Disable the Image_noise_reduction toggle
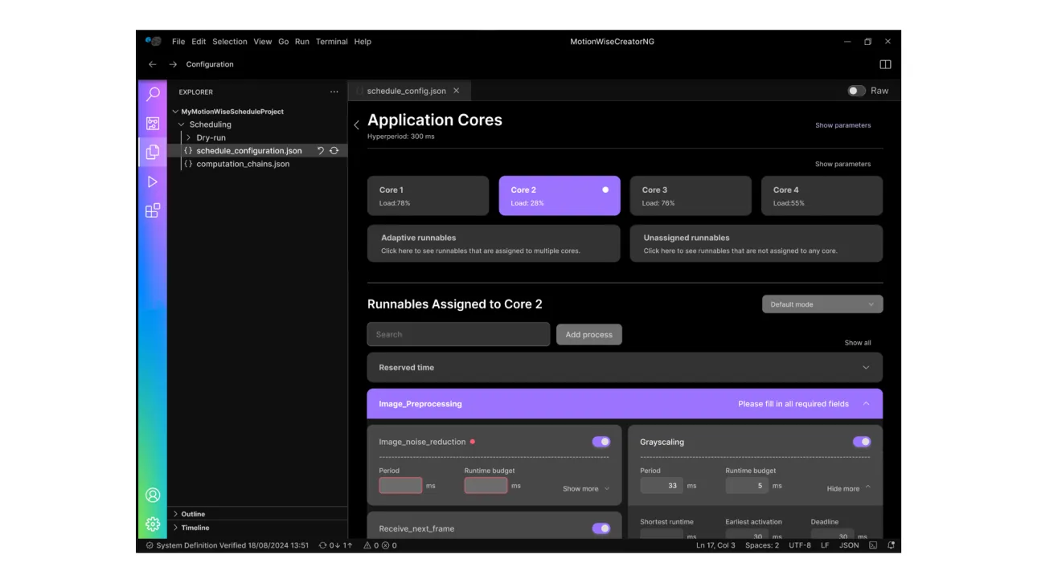This screenshot has width=1037, height=583. (600, 441)
